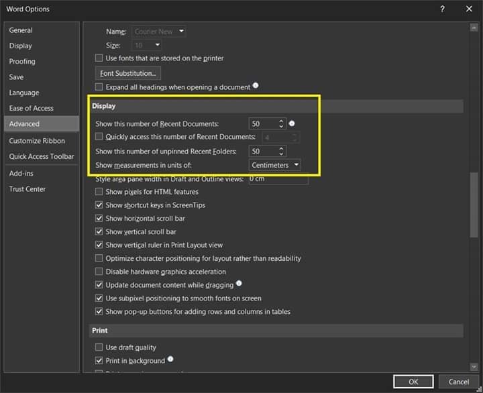Screen dimensions: 483x393
Task: Uncheck Print in background
Action: click(99, 360)
